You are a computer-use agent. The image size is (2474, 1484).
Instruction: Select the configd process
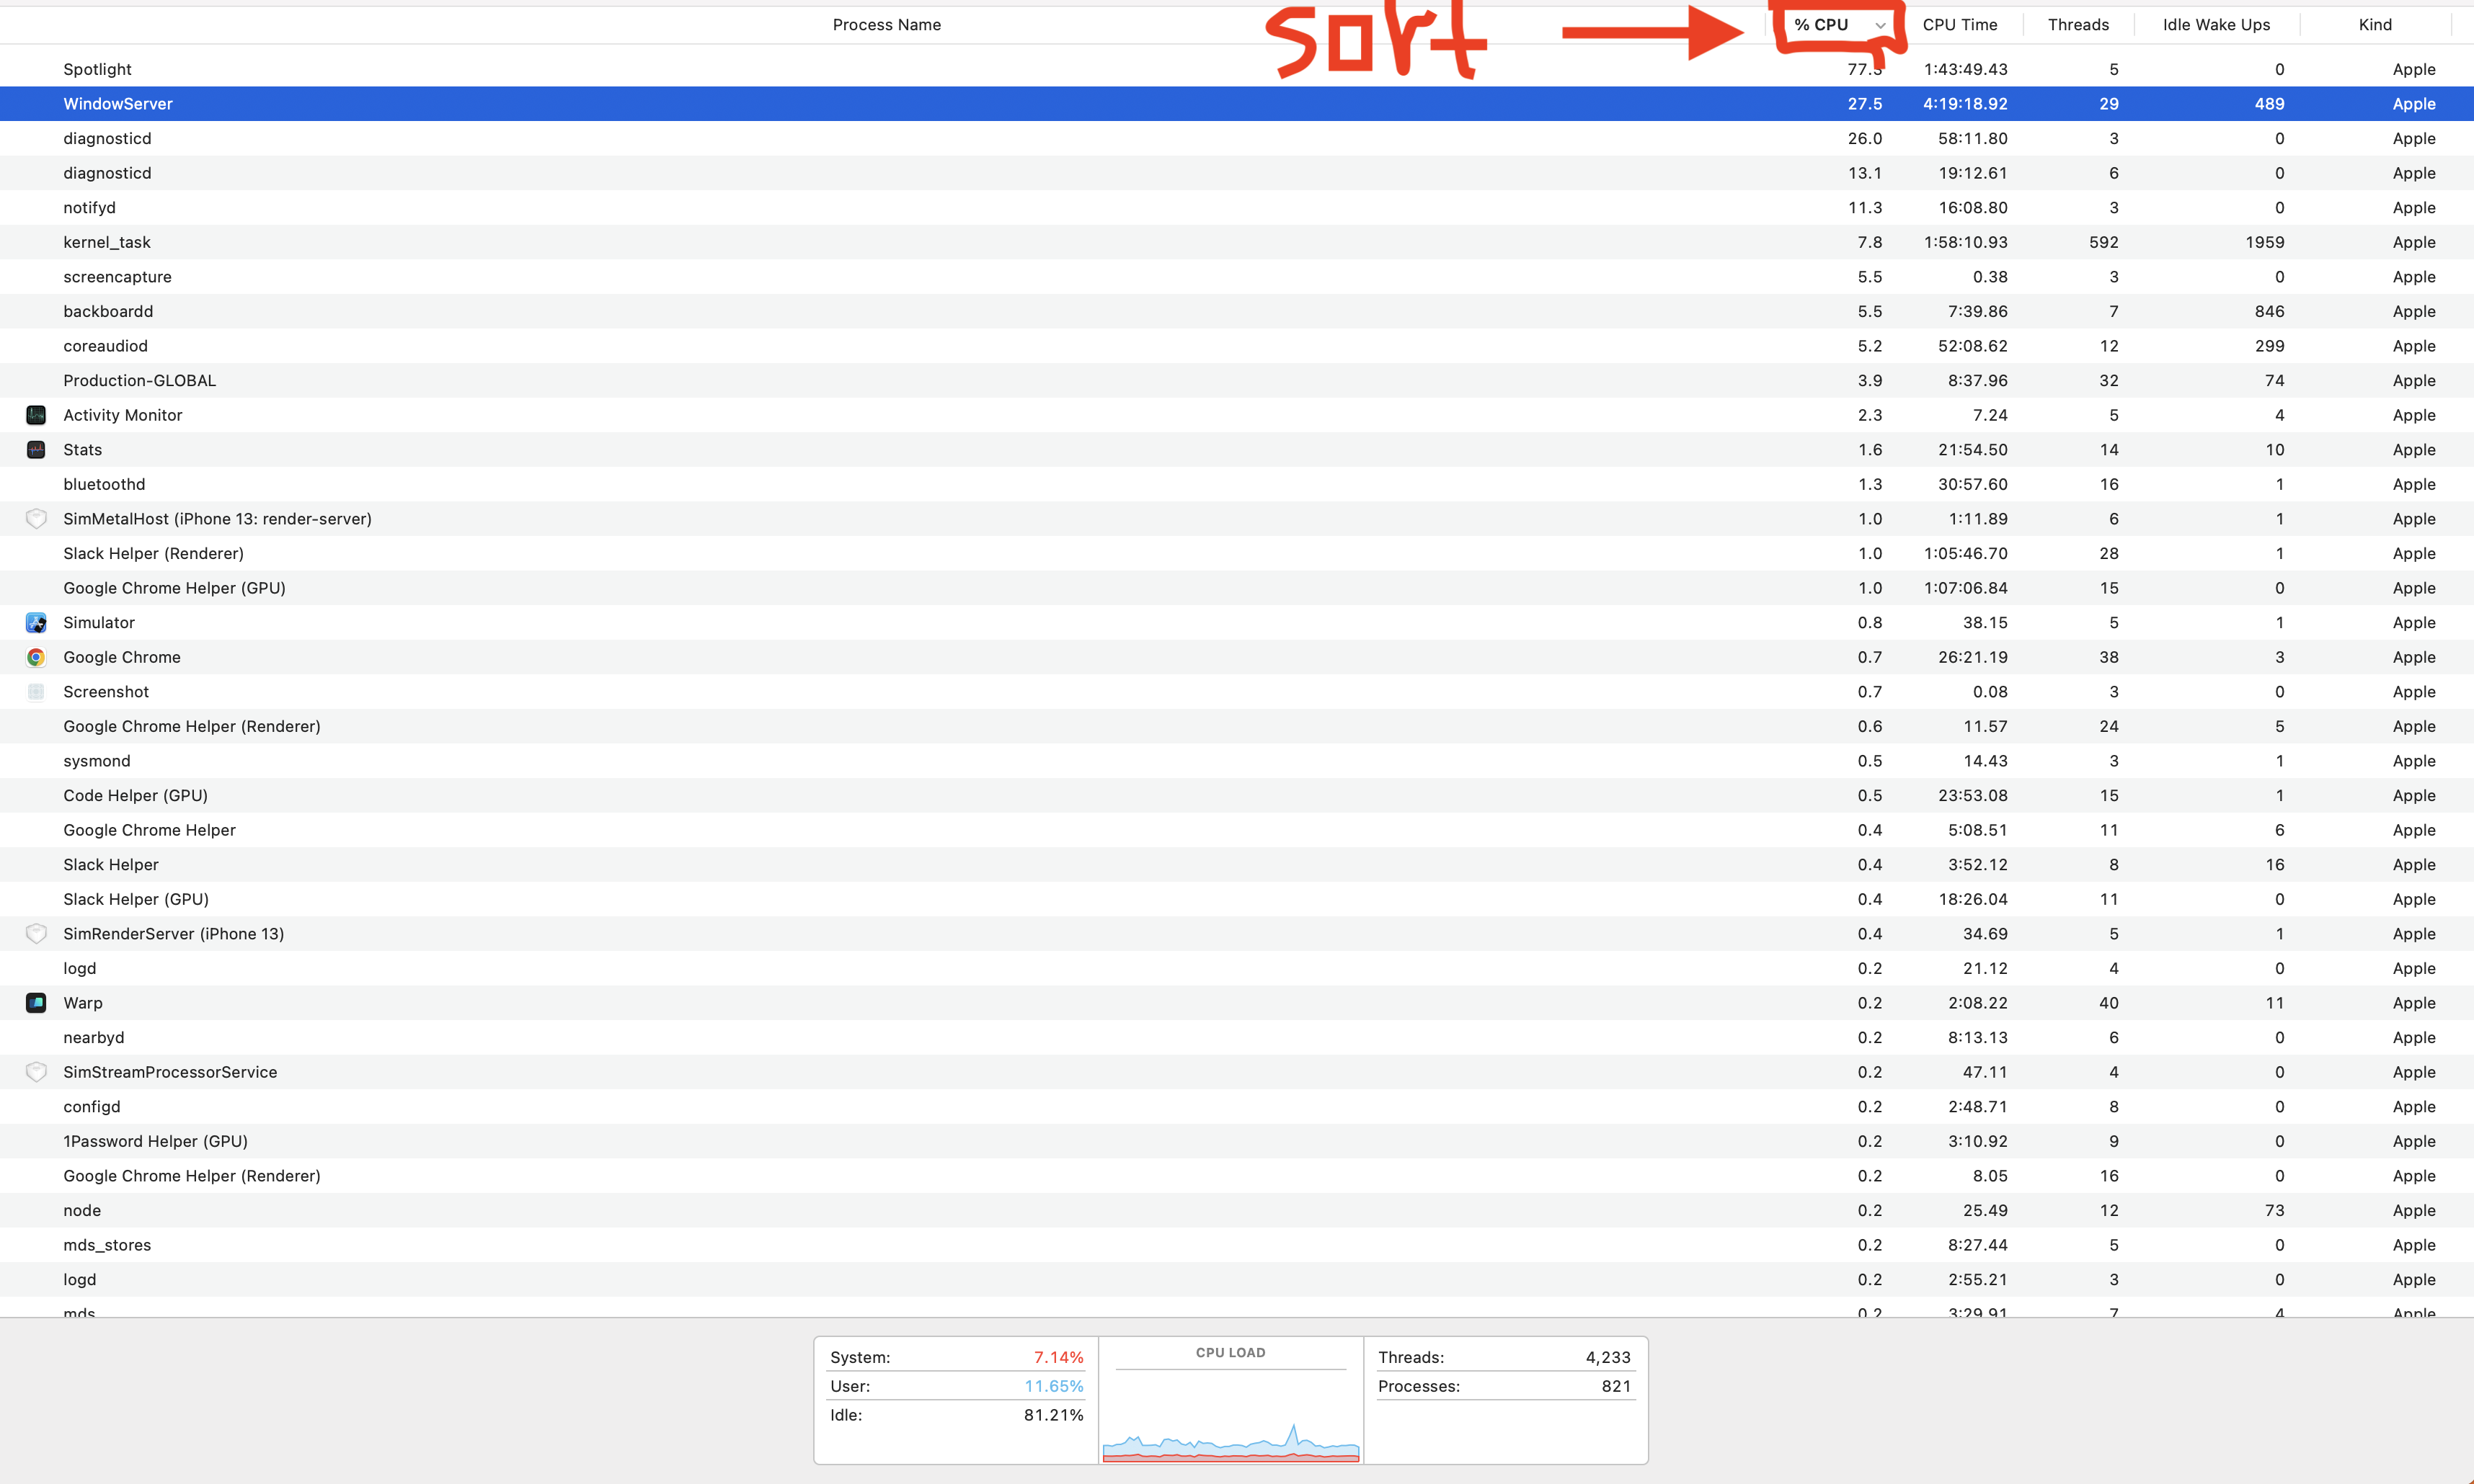tap(1236, 1107)
